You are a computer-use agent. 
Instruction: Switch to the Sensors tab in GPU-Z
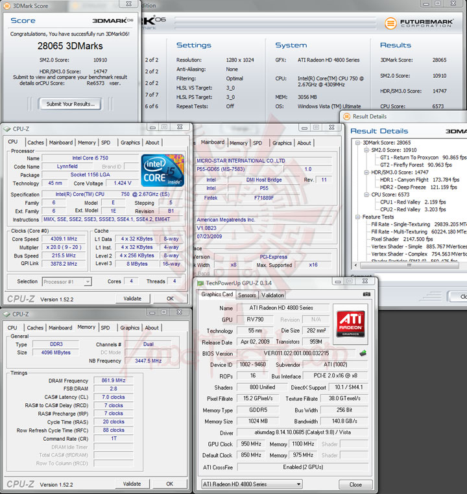click(246, 295)
